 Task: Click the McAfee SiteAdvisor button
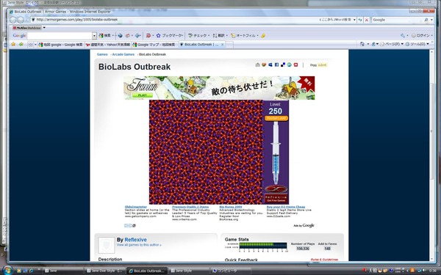[x=27, y=28]
